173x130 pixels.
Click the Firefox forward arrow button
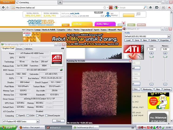point(8,8)
